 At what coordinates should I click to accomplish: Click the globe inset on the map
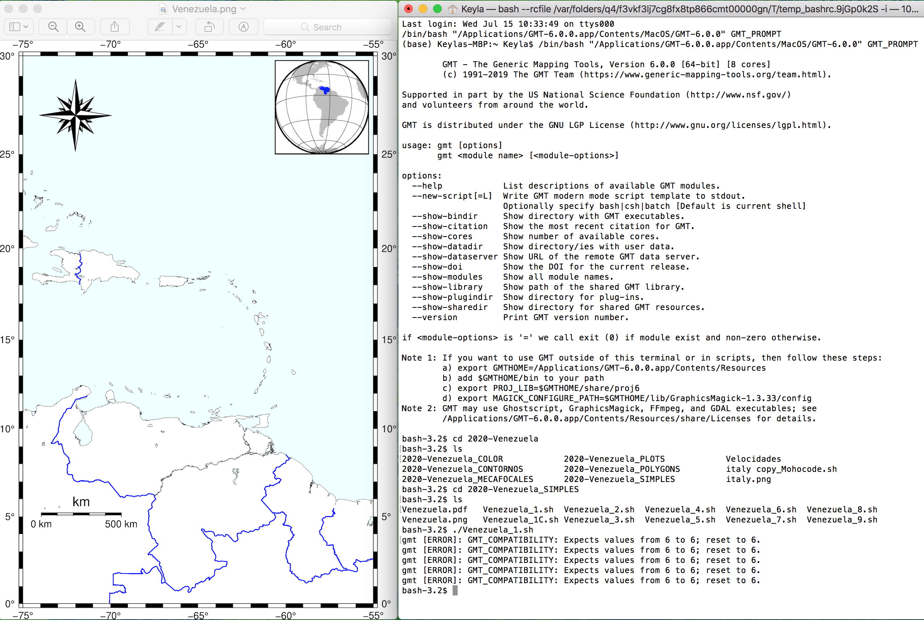[322, 107]
